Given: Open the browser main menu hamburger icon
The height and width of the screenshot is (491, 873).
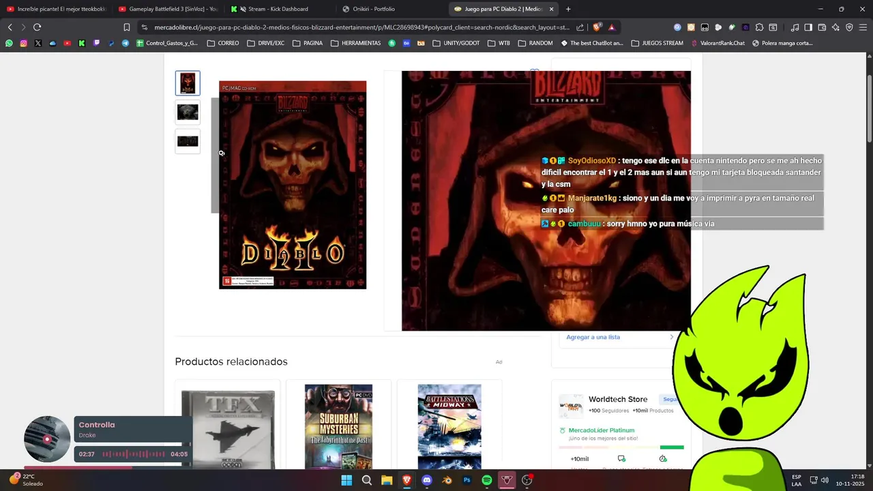Looking at the screenshot, I should (x=863, y=27).
